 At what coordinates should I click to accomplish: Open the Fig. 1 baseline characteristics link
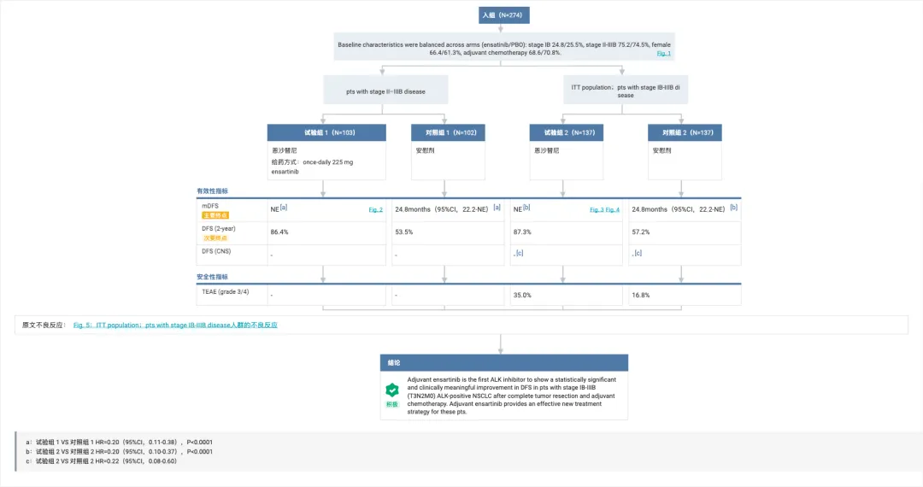point(663,53)
